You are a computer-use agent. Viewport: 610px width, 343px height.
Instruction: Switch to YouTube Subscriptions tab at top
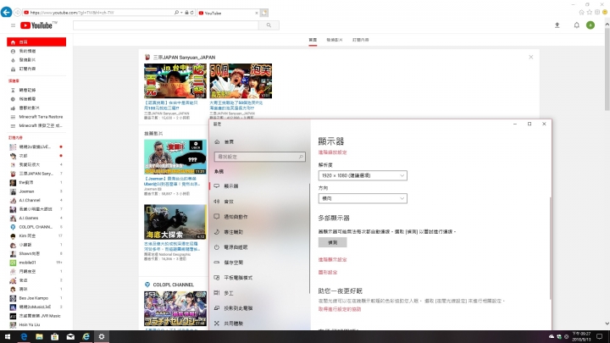click(361, 40)
